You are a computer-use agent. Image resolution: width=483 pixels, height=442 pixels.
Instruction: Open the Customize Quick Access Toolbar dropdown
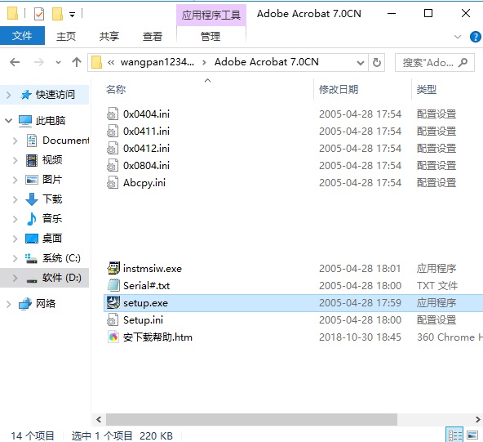(72, 14)
